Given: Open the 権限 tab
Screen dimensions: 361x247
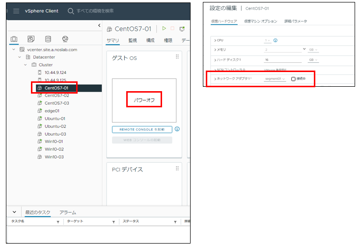Looking at the screenshot, I should 168,41.
